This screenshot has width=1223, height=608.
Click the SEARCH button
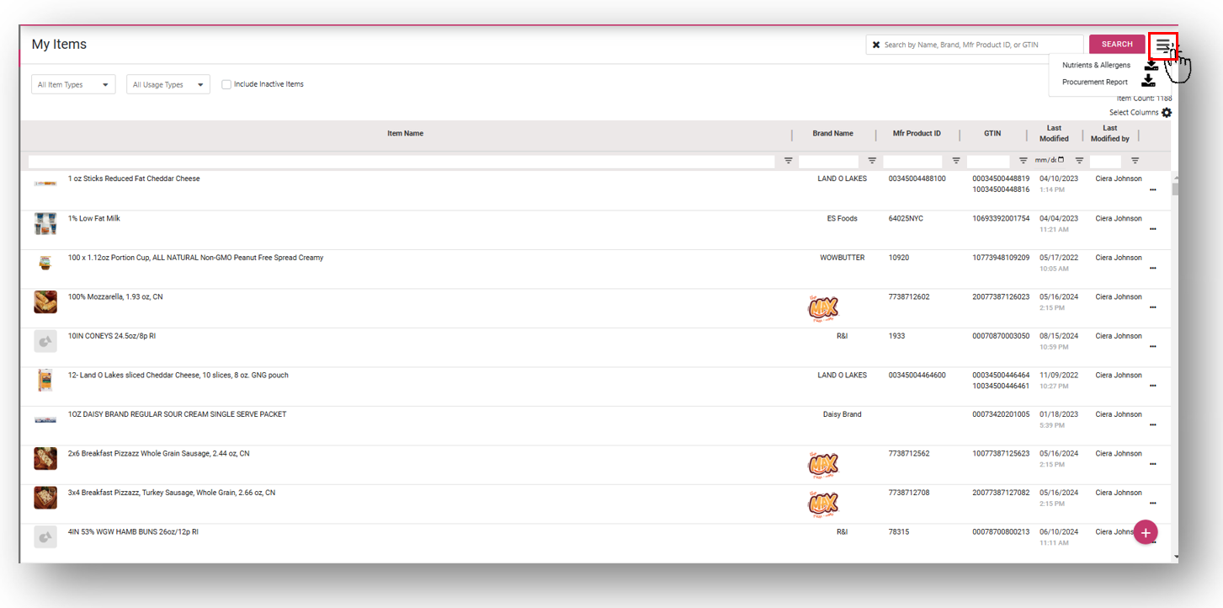pos(1117,45)
